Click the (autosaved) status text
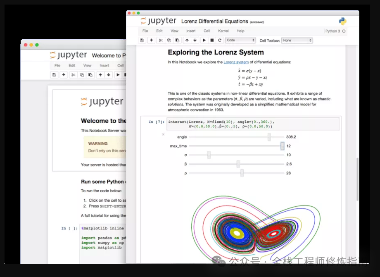Viewport: 380px width, 277px height. pyautogui.click(x=257, y=22)
